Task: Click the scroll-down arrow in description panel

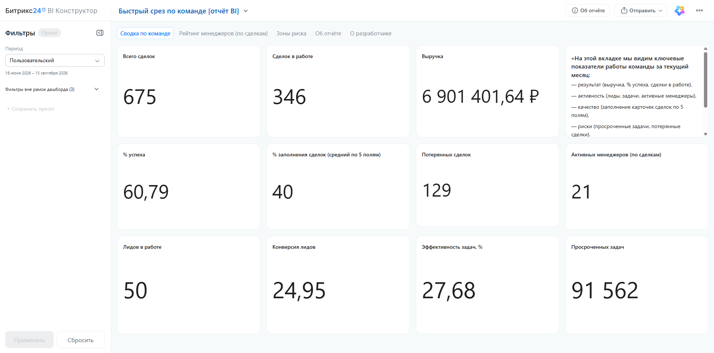Action: (705, 134)
